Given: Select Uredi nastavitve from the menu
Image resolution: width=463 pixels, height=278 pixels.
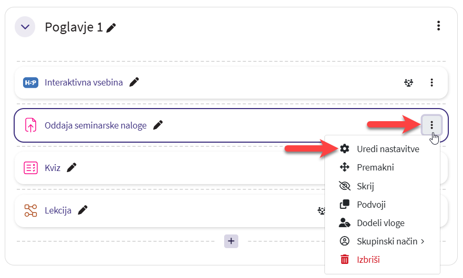Looking at the screenshot, I should click(387, 149).
